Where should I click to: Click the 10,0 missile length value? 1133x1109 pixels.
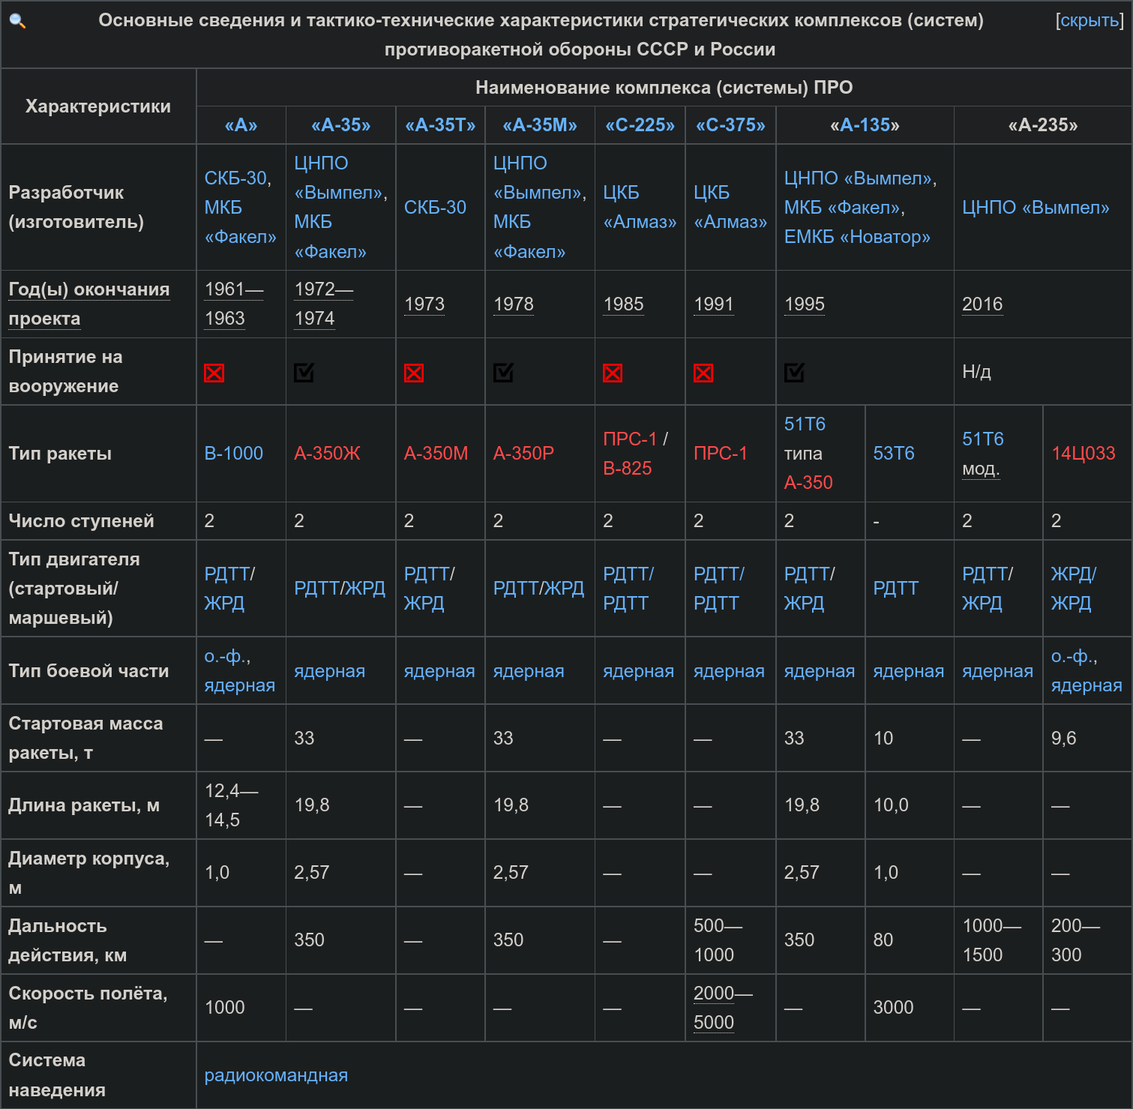coord(891,806)
